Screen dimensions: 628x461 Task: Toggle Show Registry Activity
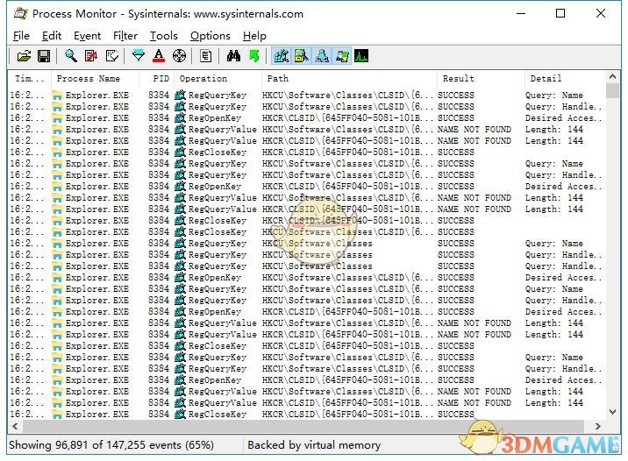(x=282, y=56)
